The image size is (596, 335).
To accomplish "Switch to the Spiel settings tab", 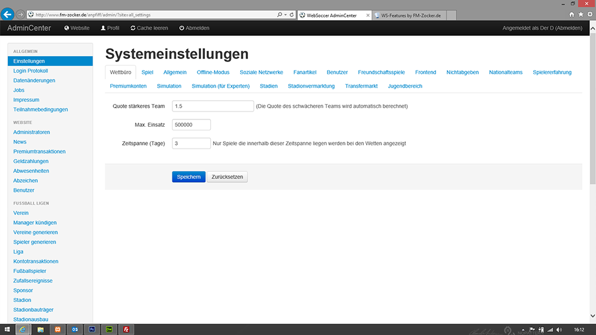I will (147, 72).
